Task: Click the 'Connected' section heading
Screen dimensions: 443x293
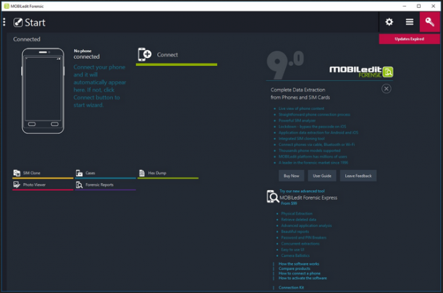Action: (x=27, y=39)
